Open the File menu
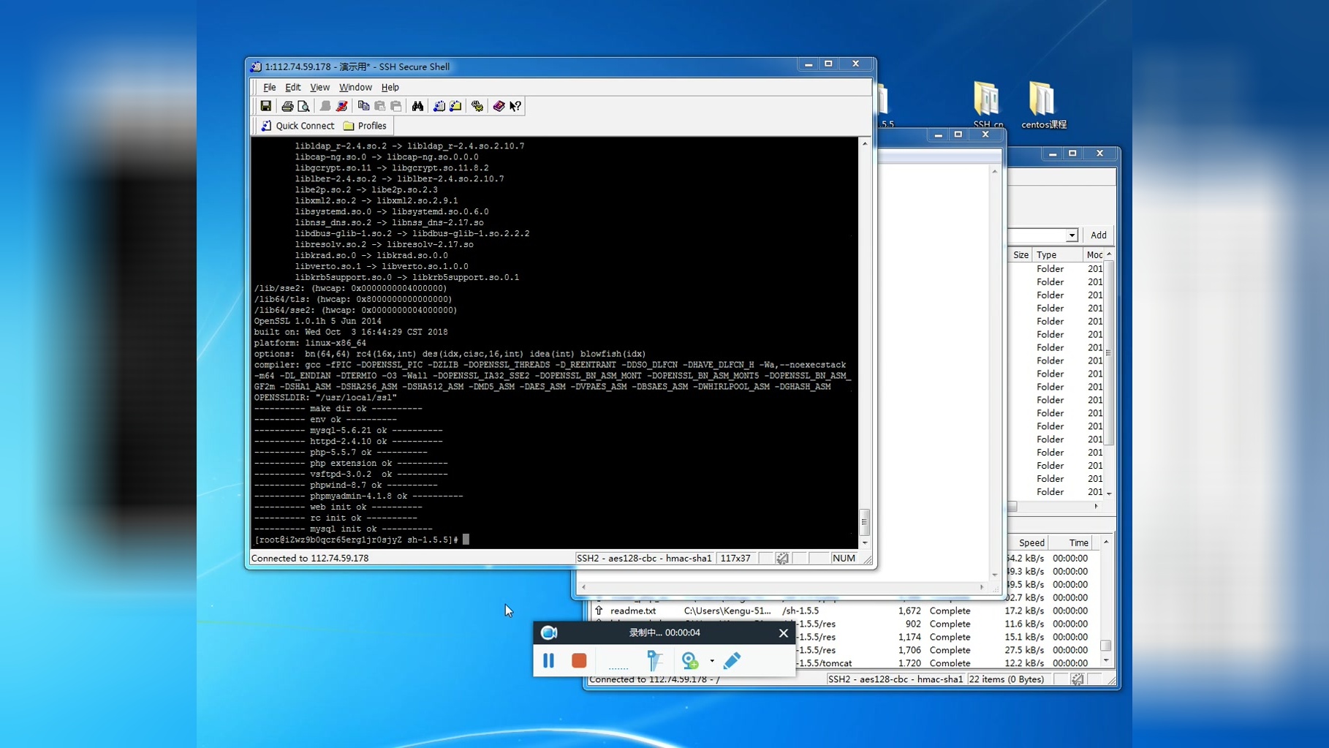 [x=269, y=87]
